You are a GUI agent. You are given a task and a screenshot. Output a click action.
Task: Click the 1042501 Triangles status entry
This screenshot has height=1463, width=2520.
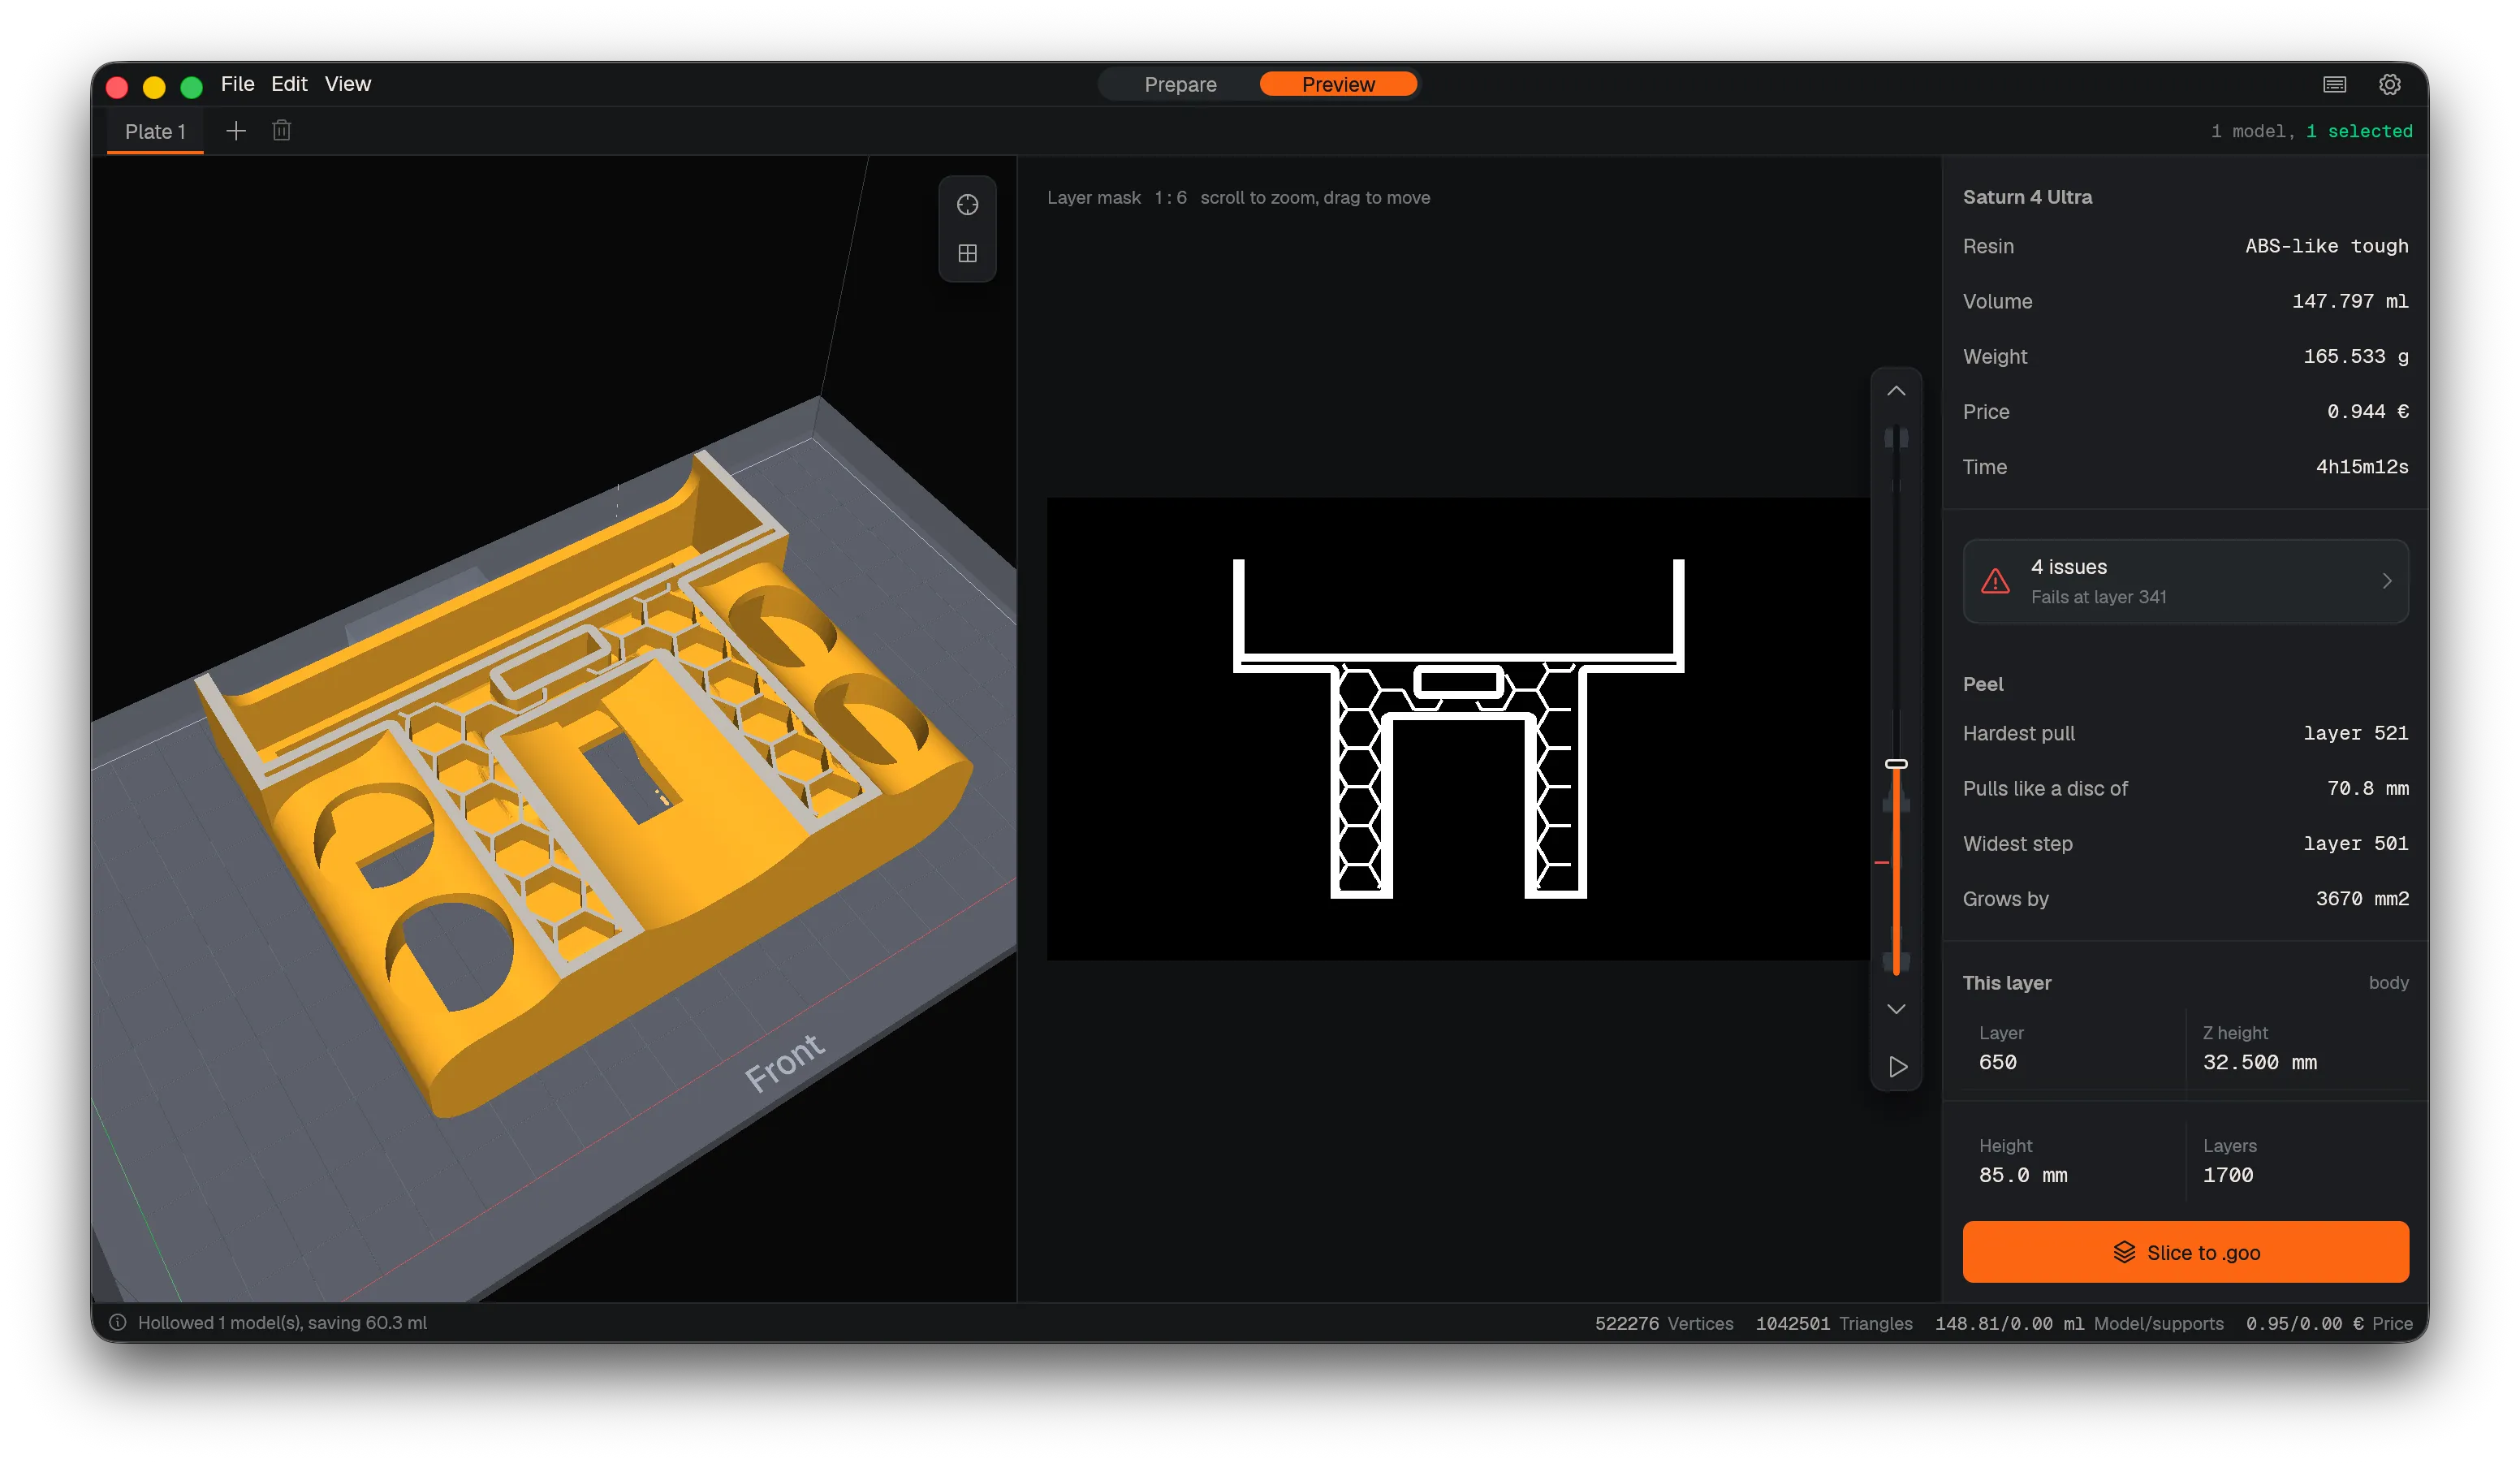[x=1833, y=1323]
